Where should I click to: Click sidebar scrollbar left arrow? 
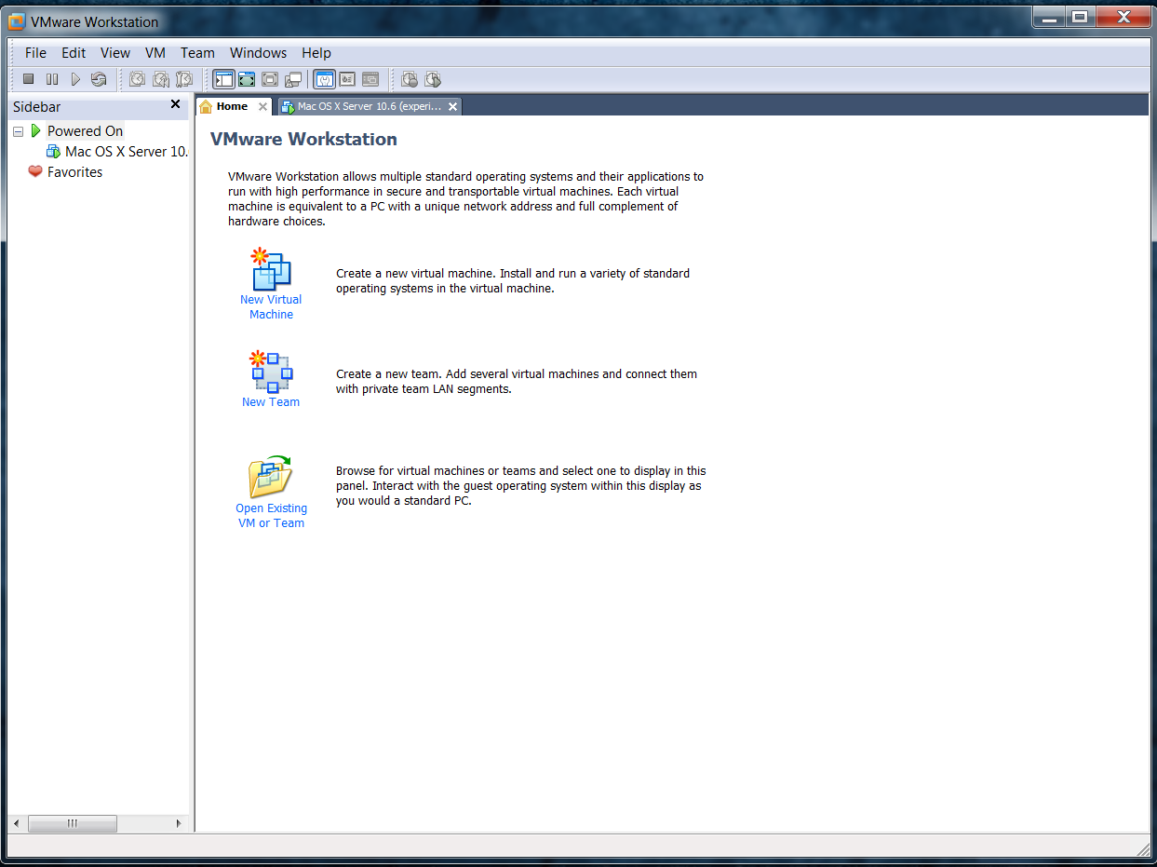pos(16,824)
